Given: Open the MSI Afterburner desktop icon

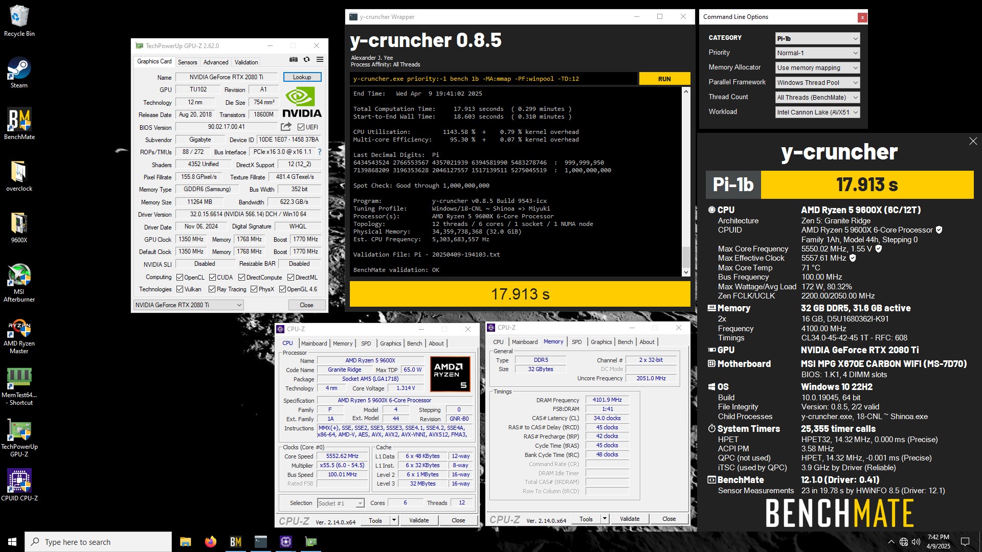Looking at the screenshot, I should click(x=19, y=283).
